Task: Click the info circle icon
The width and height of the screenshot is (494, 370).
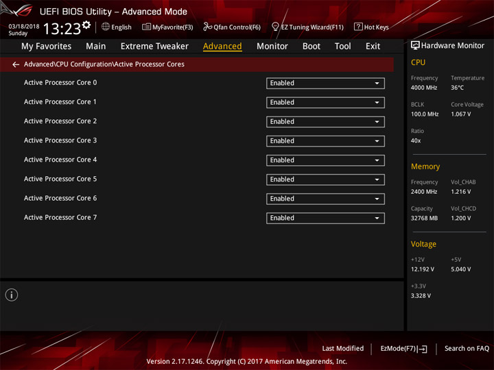Action: 12,295
